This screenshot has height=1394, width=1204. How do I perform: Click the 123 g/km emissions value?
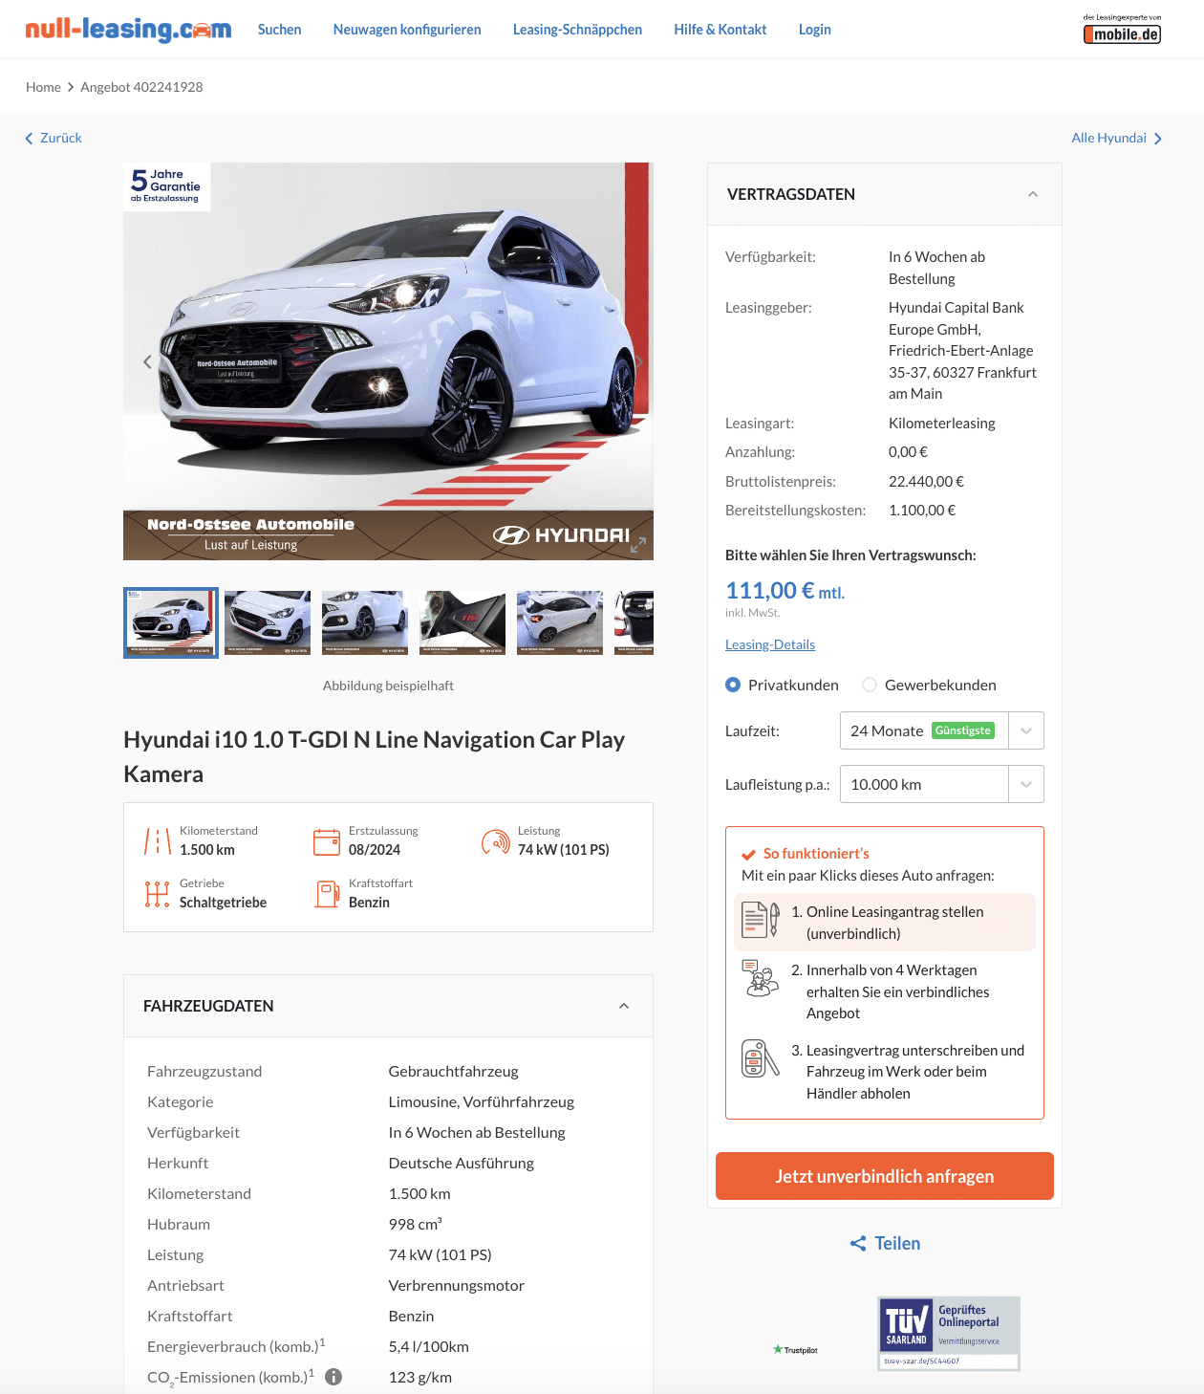(420, 1377)
